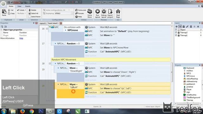Click delete layer trash icon in Layers toolbar
203x114 pixels.
coord(191,27)
